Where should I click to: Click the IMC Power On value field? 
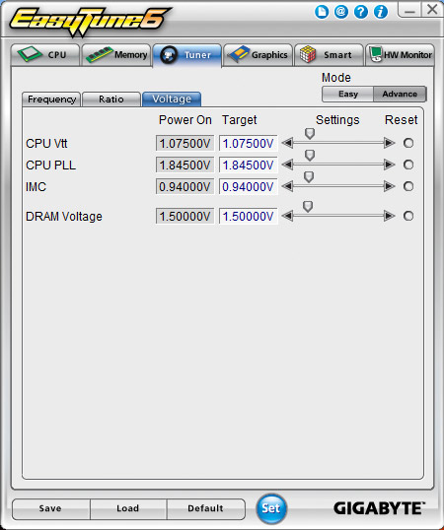pos(185,186)
